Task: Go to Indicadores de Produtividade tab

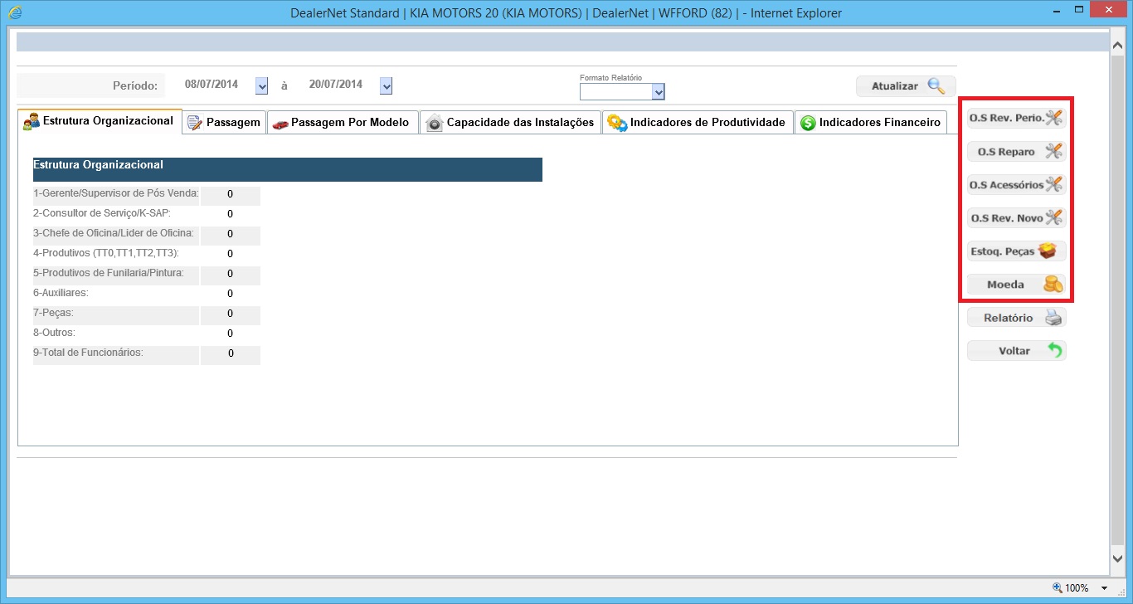Action: [698, 122]
